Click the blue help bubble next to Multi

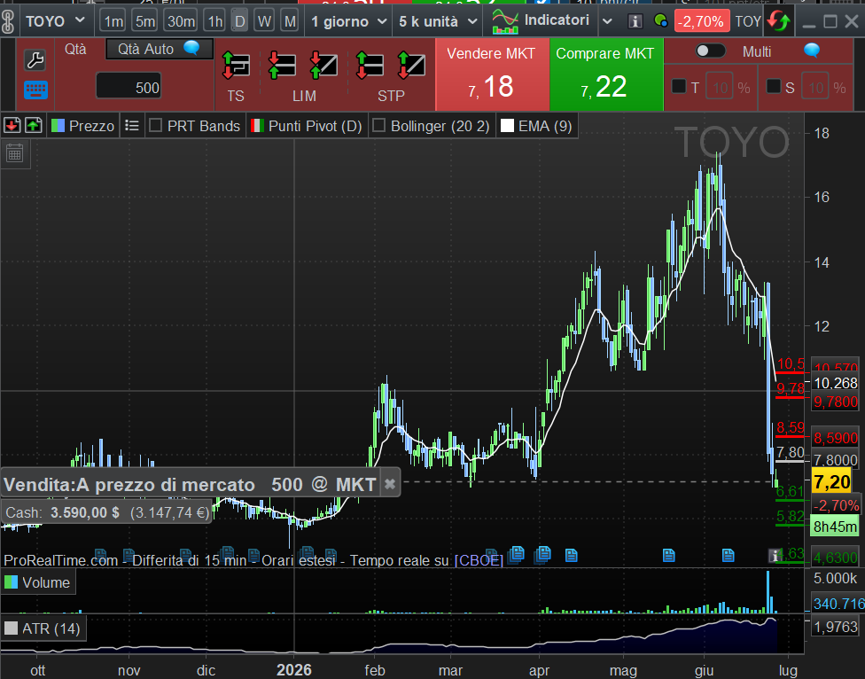tap(812, 51)
